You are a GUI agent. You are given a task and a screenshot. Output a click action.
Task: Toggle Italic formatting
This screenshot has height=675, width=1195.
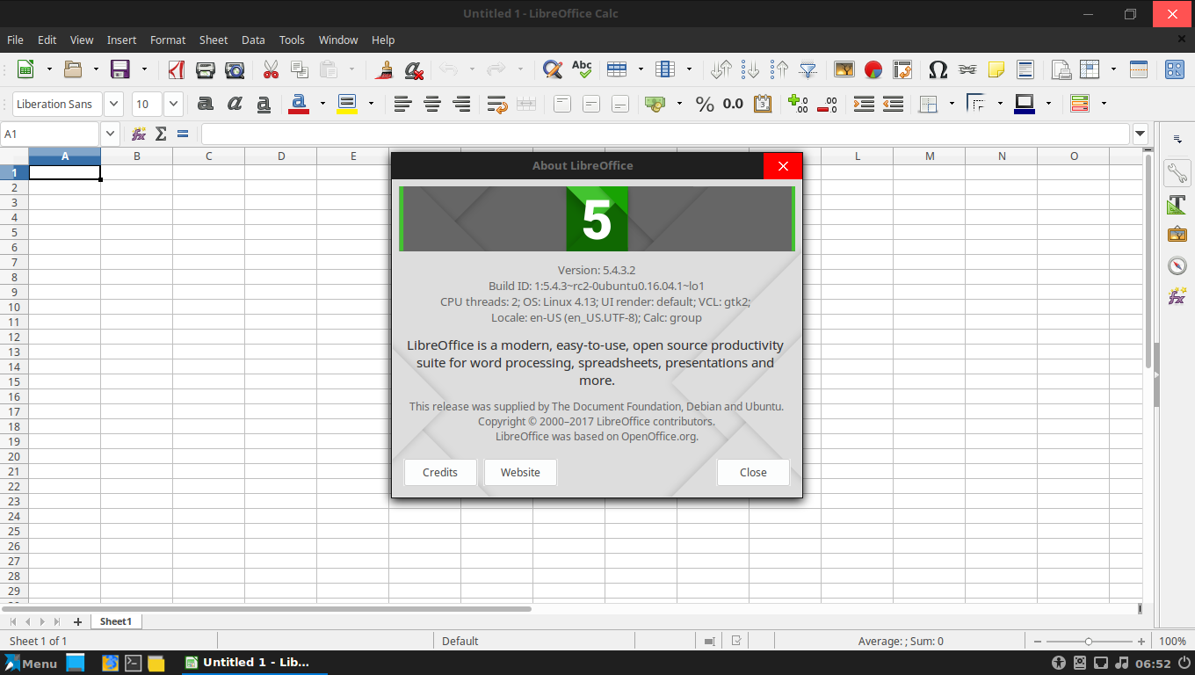235,104
